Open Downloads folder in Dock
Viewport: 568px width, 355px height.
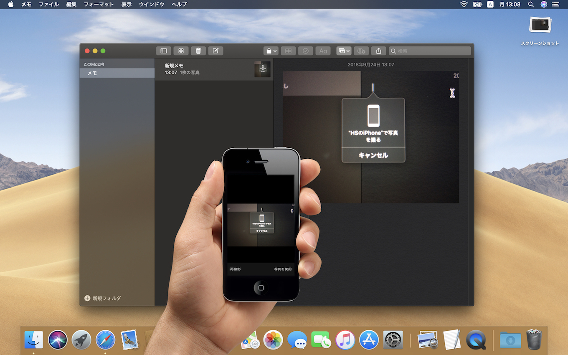click(510, 340)
